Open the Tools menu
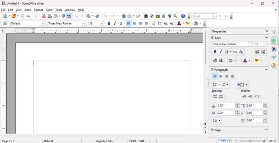Image resolution: width=279 pixels, height=143 pixels. point(59,10)
